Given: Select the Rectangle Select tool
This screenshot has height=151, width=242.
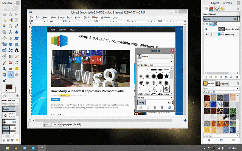Looking at the screenshot, I should pyautogui.click(x=5, y=14).
